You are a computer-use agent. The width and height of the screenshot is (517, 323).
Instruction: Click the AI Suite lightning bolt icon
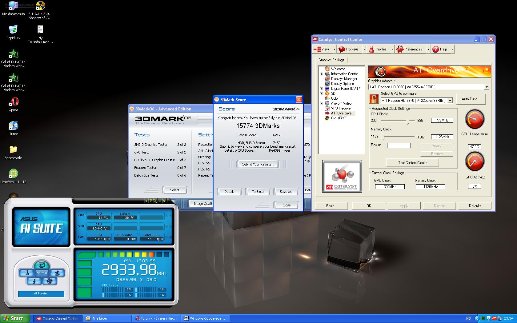point(34,281)
